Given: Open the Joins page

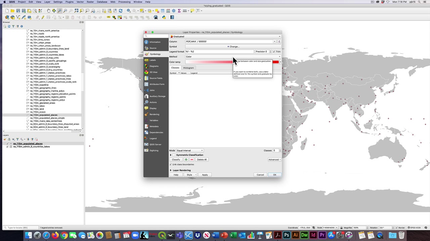Looking at the screenshot, I should click(x=156, y=90).
